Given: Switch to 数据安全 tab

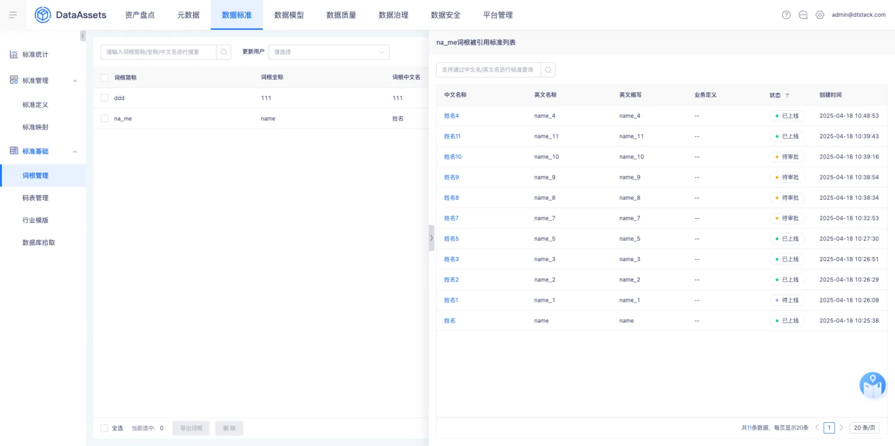Looking at the screenshot, I should [446, 15].
